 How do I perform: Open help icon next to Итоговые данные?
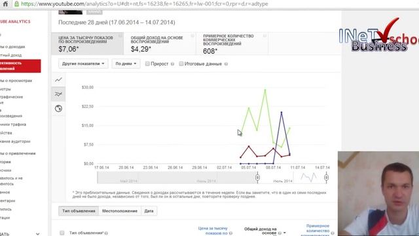pyautogui.click(x=226, y=64)
